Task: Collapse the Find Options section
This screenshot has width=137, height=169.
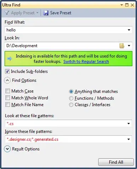Action: click(x=7, y=80)
